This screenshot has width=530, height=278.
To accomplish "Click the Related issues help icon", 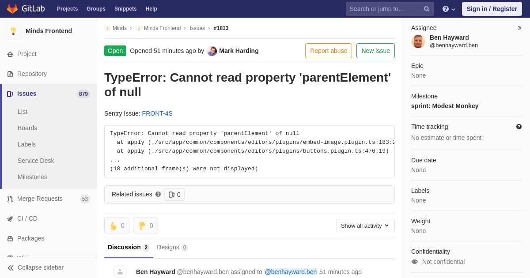I will (158, 194).
